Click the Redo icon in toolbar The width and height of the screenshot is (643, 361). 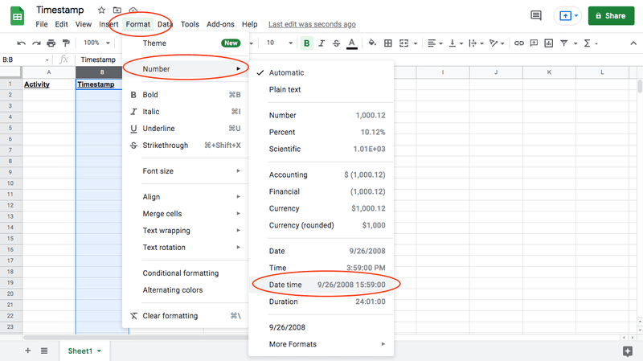click(x=36, y=43)
